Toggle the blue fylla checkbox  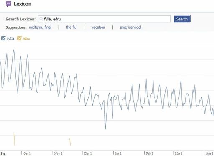click(4, 38)
